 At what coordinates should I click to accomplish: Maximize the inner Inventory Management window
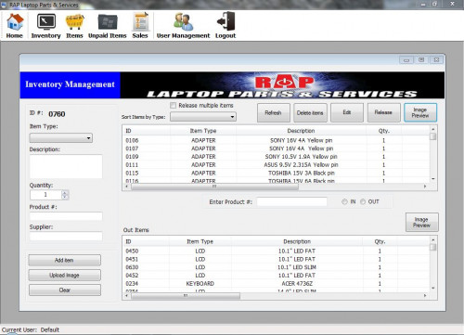pos(421,59)
